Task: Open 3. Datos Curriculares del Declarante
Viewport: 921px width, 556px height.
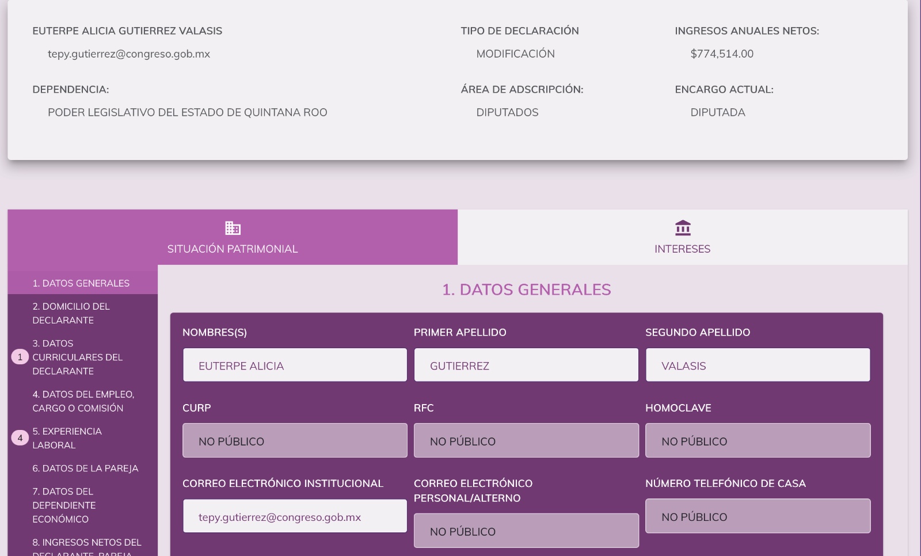Action: click(77, 357)
